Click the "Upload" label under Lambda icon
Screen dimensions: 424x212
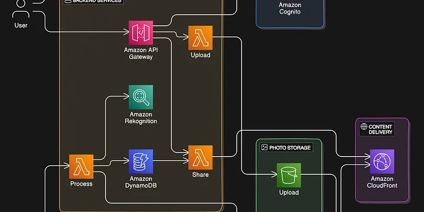pyautogui.click(x=200, y=55)
